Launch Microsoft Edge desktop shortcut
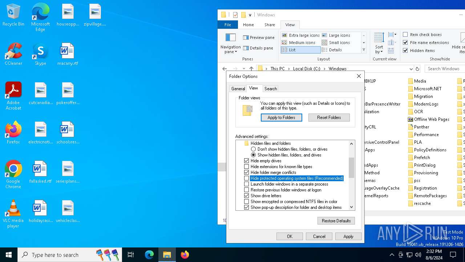 pyautogui.click(x=40, y=17)
